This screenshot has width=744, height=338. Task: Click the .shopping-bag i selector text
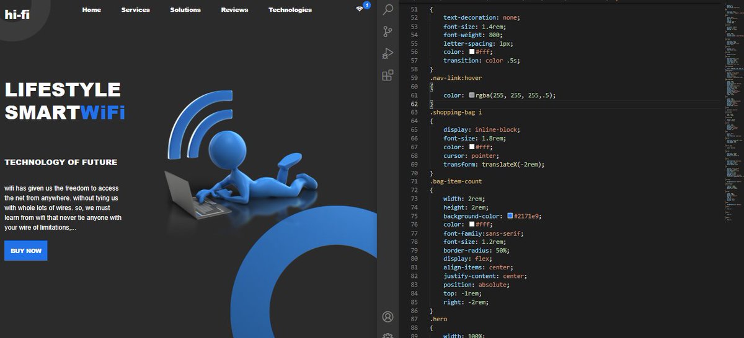pos(456,113)
